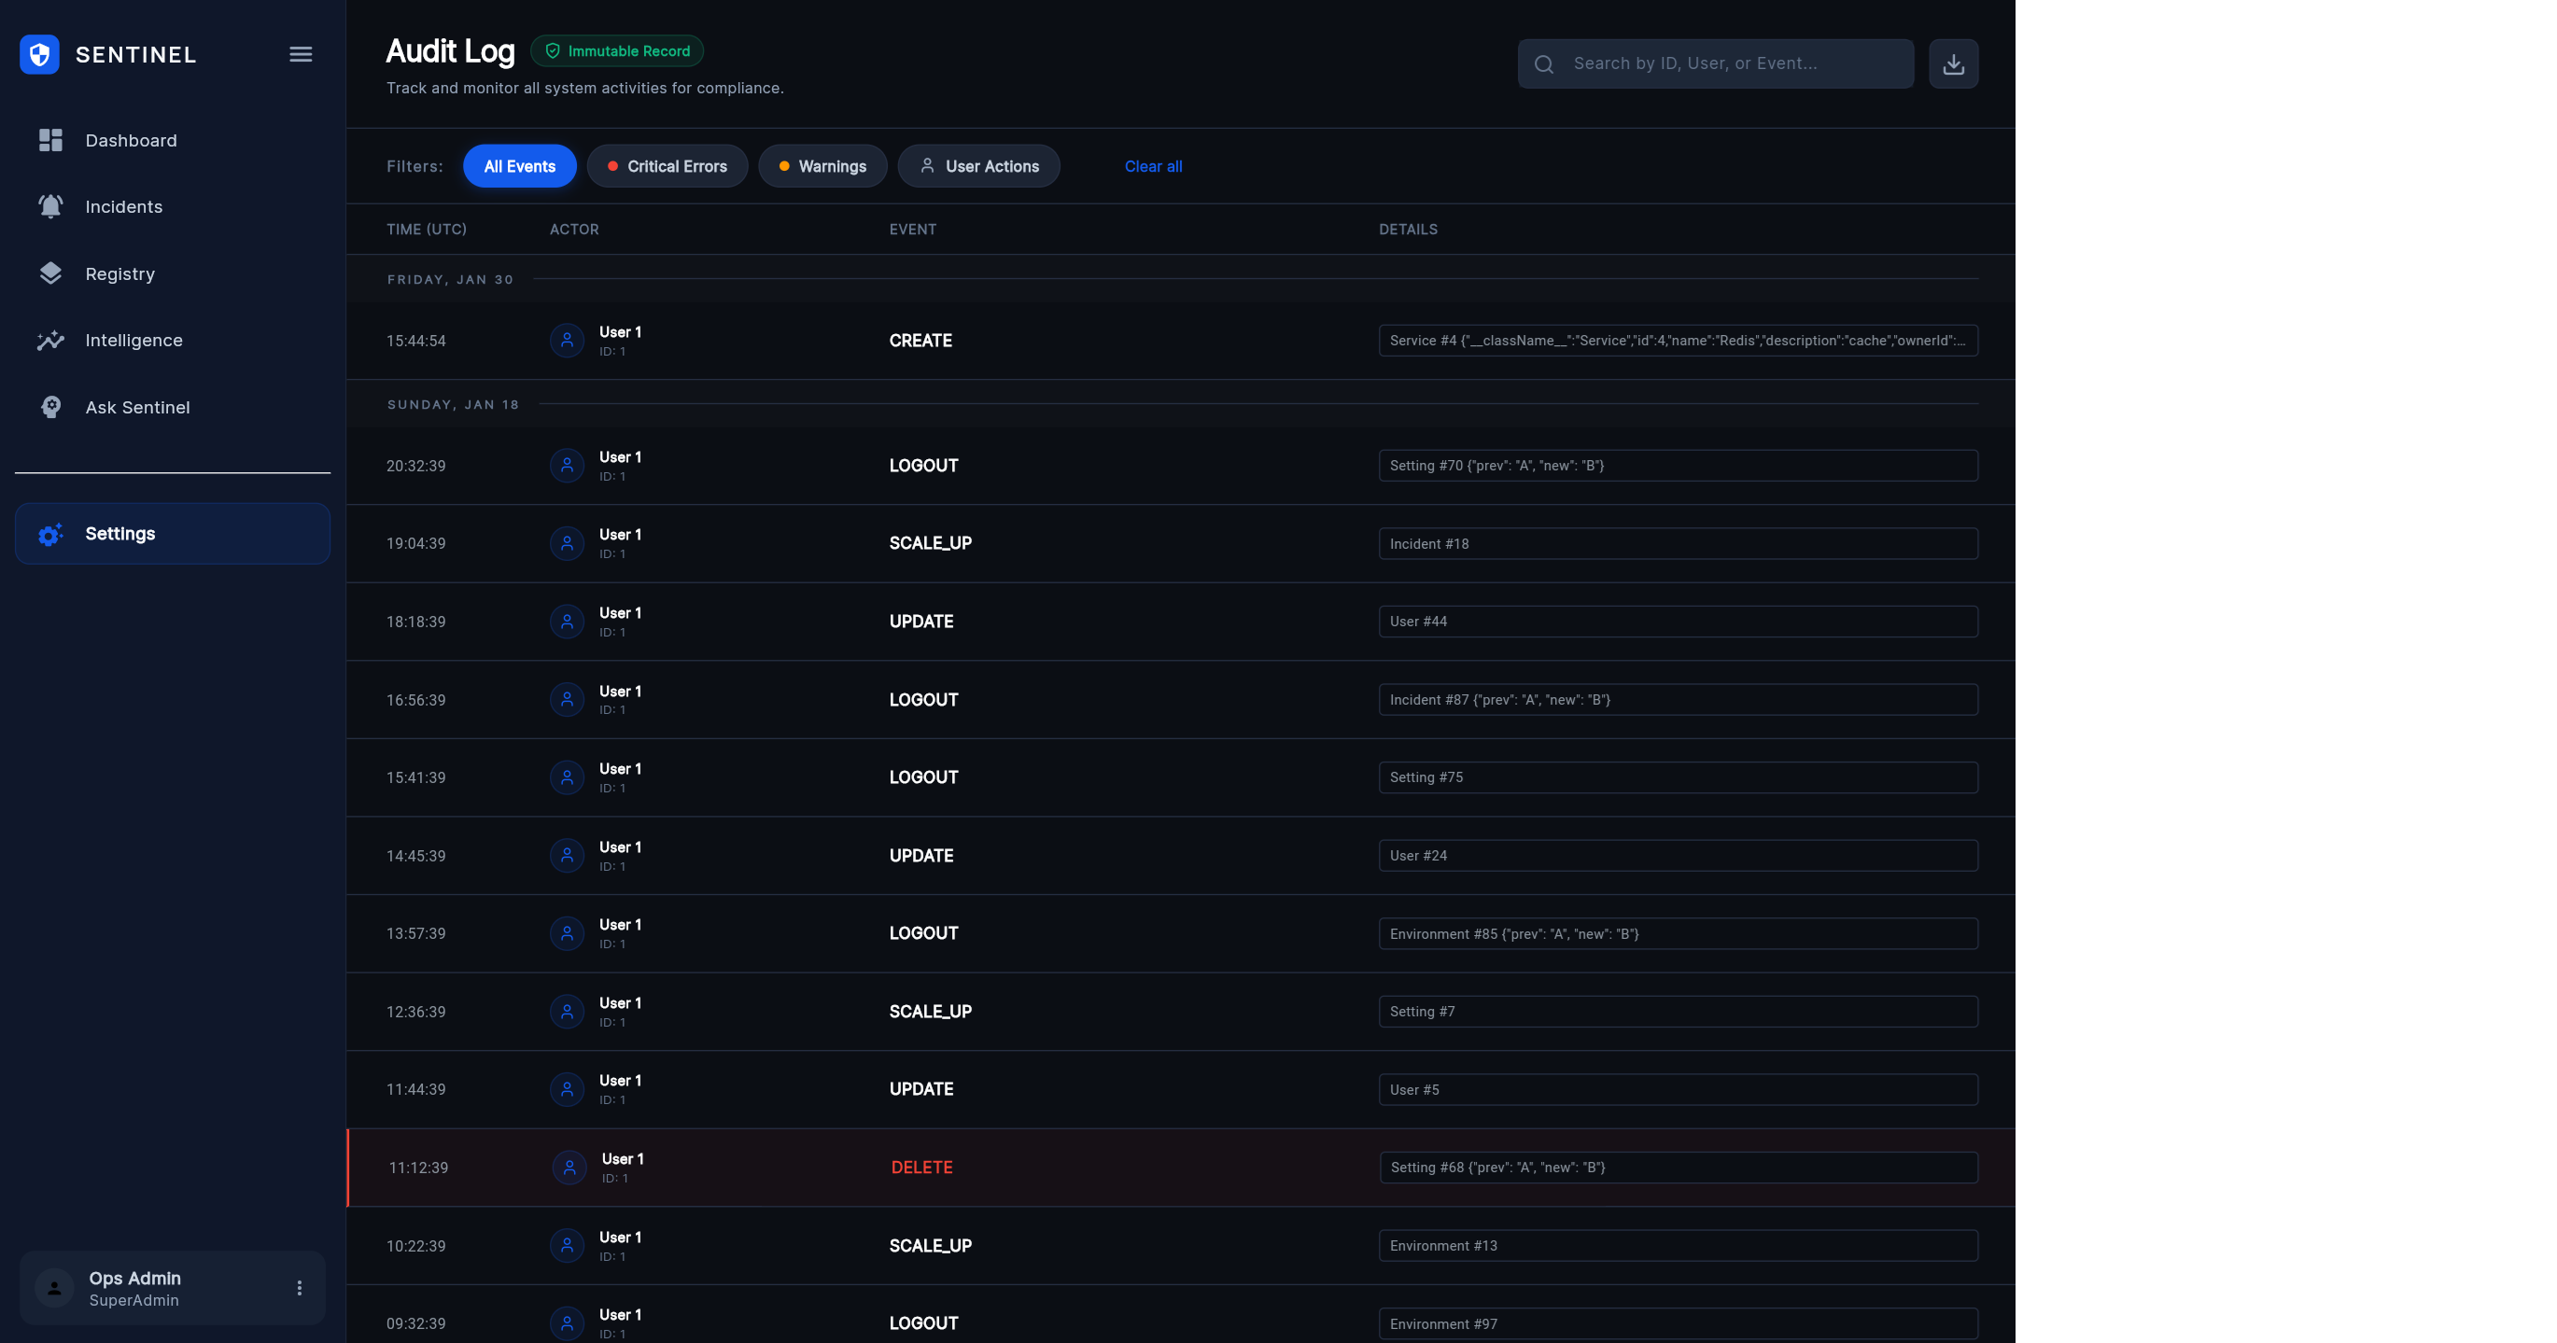Viewport: 2557px width, 1343px height.
Task: Click the Ask Sentinel head icon
Action: [50, 407]
